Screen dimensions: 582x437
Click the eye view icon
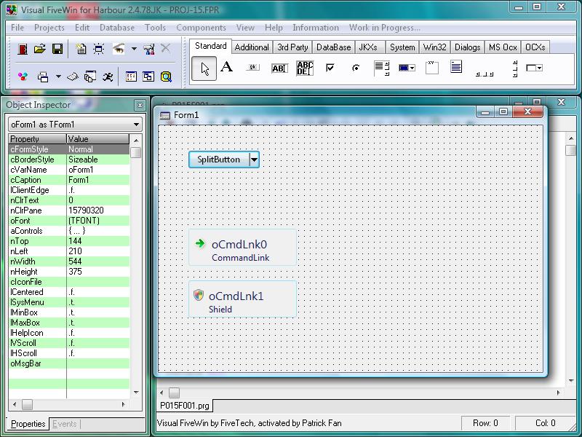119,49
